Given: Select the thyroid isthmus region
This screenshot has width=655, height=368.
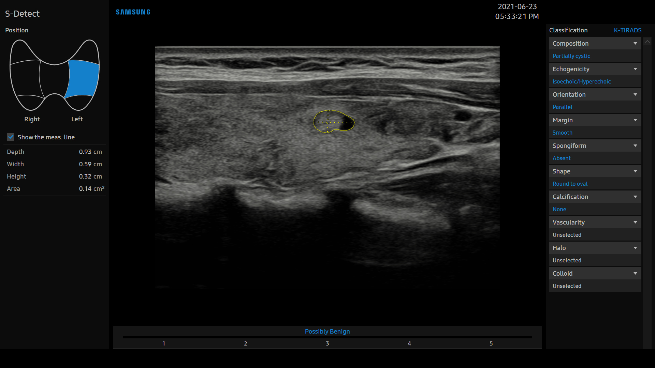Looking at the screenshot, I should [54, 79].
